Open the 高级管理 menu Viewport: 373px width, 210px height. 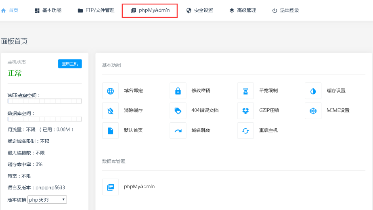246,10
